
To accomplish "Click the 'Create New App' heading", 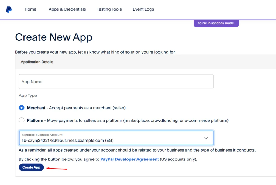I will [54, 37].
